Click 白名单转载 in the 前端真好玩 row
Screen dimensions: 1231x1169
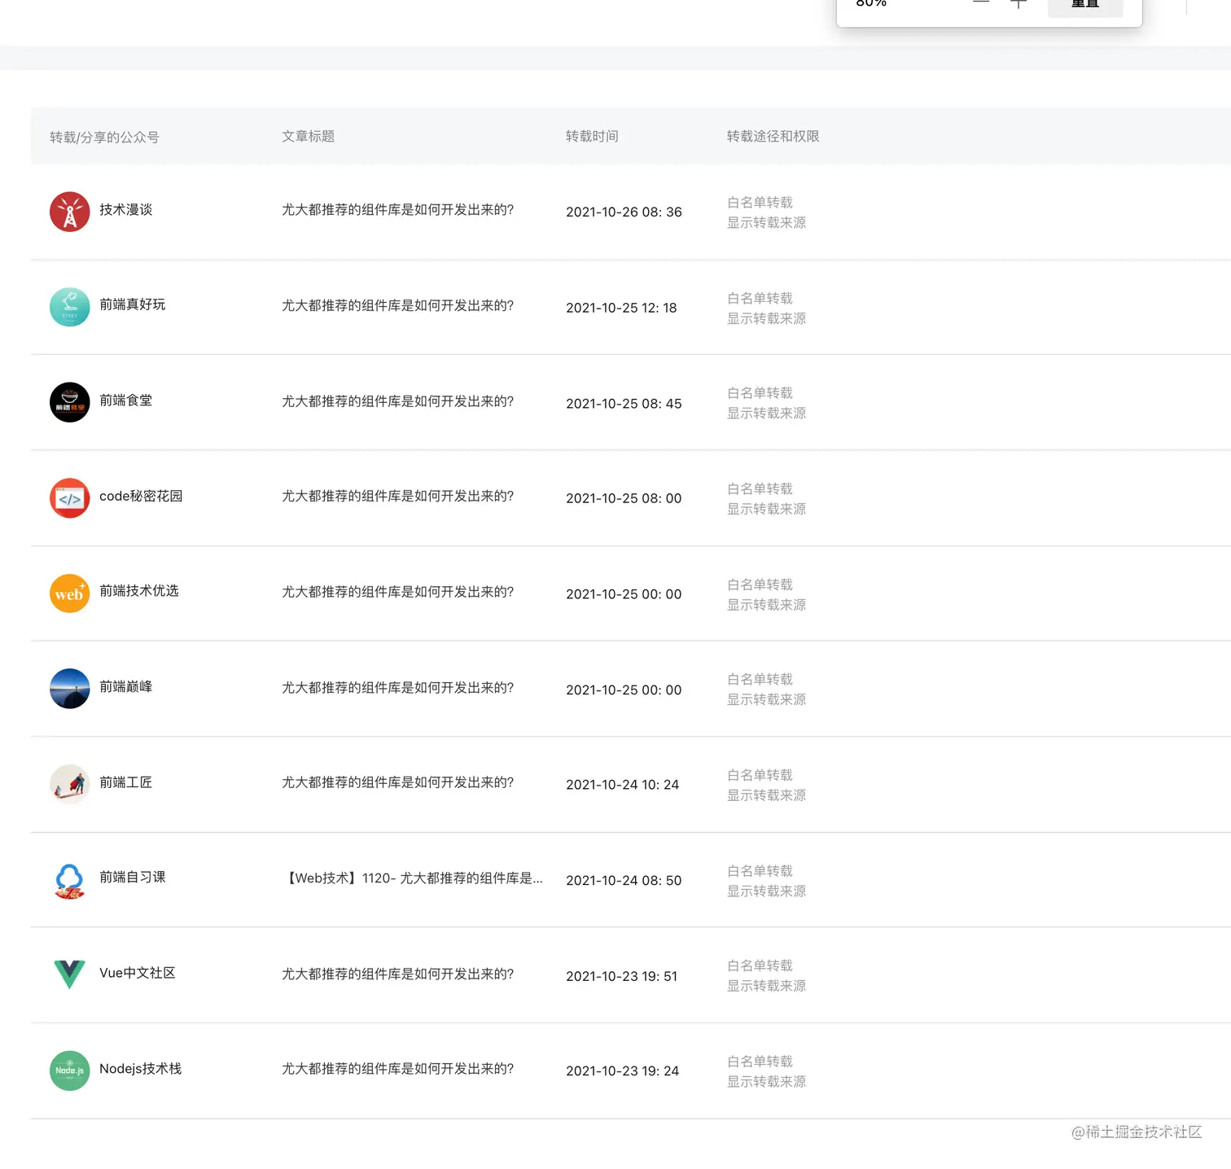(x=760, y=298)
